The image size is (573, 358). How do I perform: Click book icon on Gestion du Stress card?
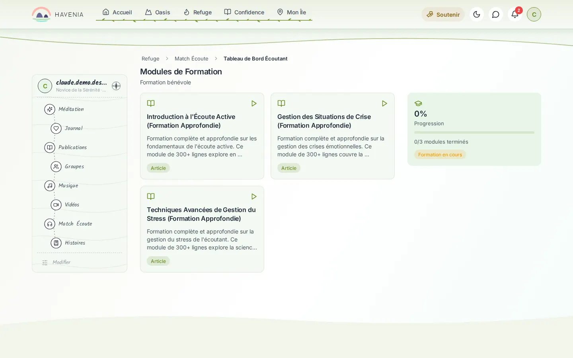point(151,197)
